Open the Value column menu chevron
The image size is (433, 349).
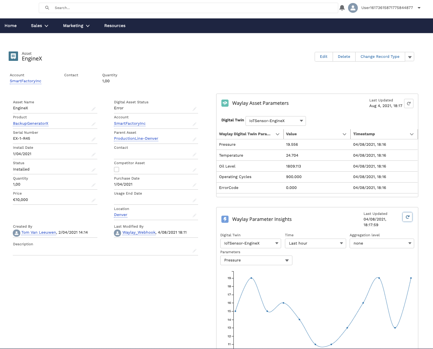[x=344, y=134]
